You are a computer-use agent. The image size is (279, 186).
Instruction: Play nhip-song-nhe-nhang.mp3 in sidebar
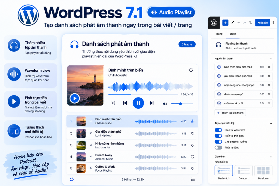click(x=219, y=85)
